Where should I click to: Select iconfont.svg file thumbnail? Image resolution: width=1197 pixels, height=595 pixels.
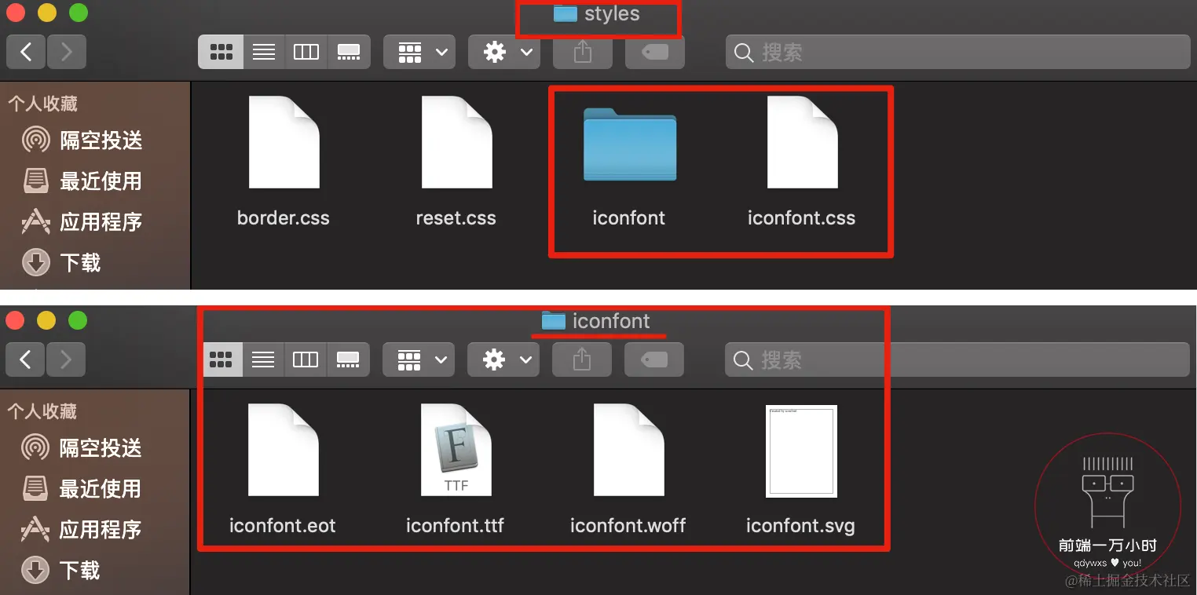[801, 451]
